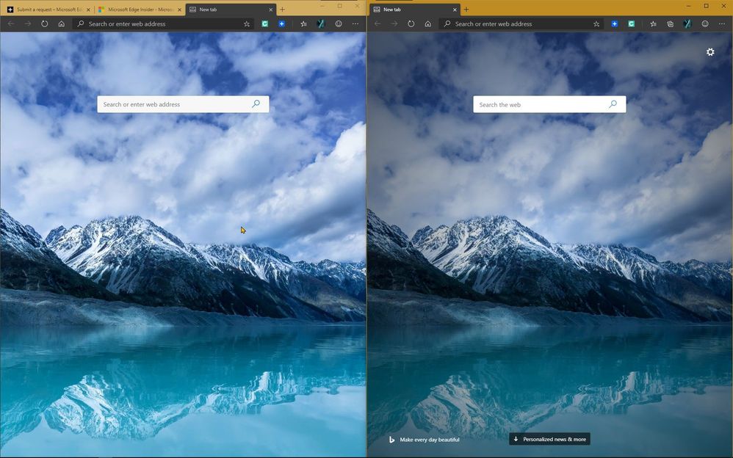
Task: Close the New tab tab in left window
Action: pyautogui.click(x=271, y=10)
